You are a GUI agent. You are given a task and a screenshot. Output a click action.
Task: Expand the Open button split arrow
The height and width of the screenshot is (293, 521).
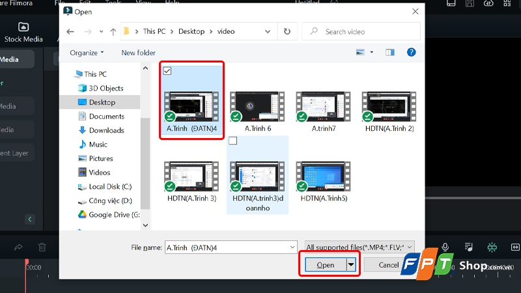coord(351,265)
